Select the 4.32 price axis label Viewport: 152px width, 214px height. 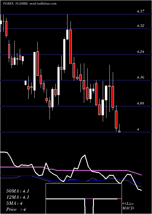click(x=140, y=25)
